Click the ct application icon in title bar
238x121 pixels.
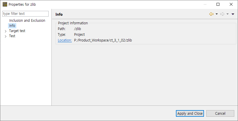5,5
